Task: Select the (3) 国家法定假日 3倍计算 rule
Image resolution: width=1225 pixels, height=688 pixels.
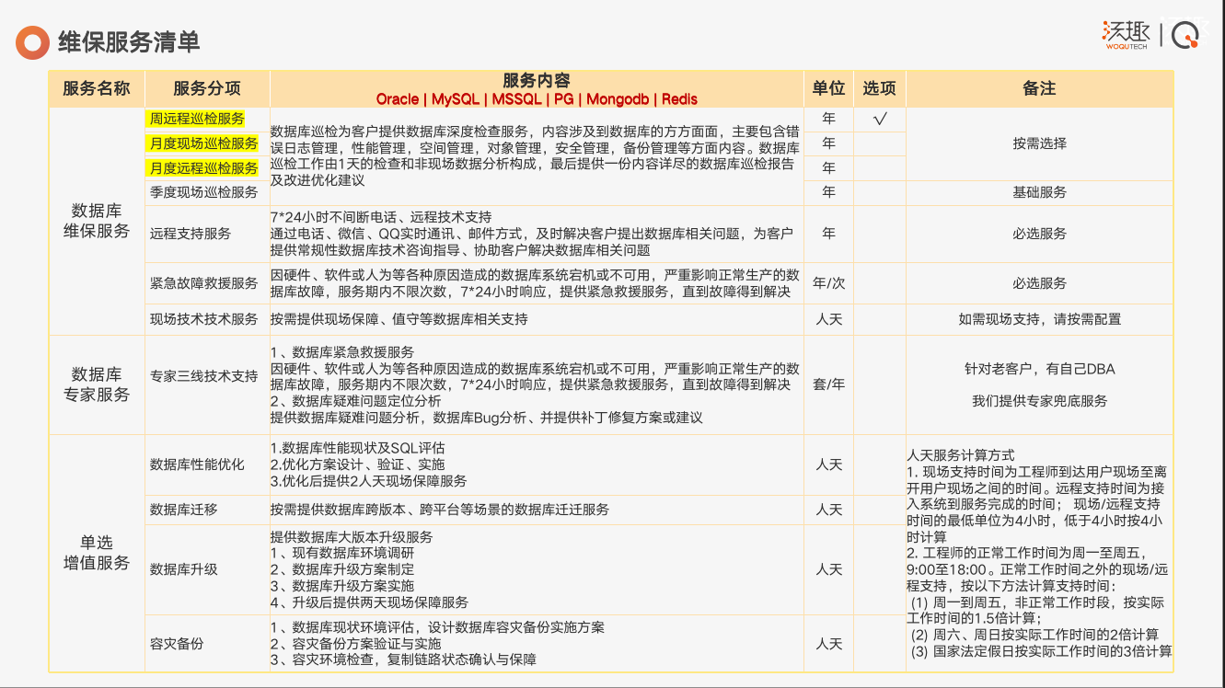Action: pyautogui.click(x=1041, y=651)
